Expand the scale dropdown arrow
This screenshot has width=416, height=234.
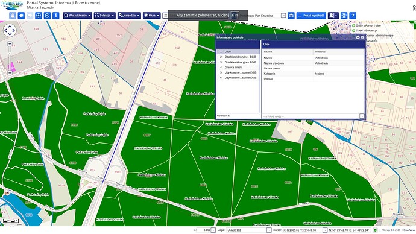pyautogui.click(x=213, y=230)
